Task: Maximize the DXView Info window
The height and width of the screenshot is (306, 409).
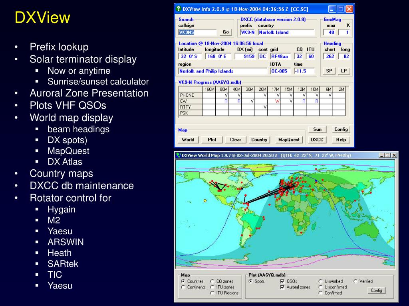Action: (340, 9)
